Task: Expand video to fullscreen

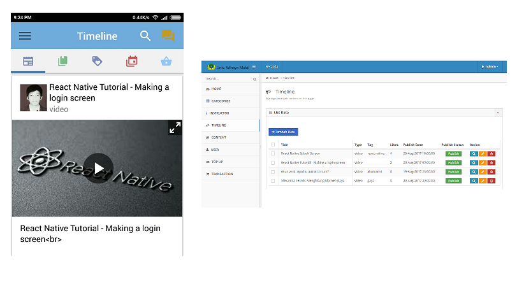Action: [x=174, y=128]
